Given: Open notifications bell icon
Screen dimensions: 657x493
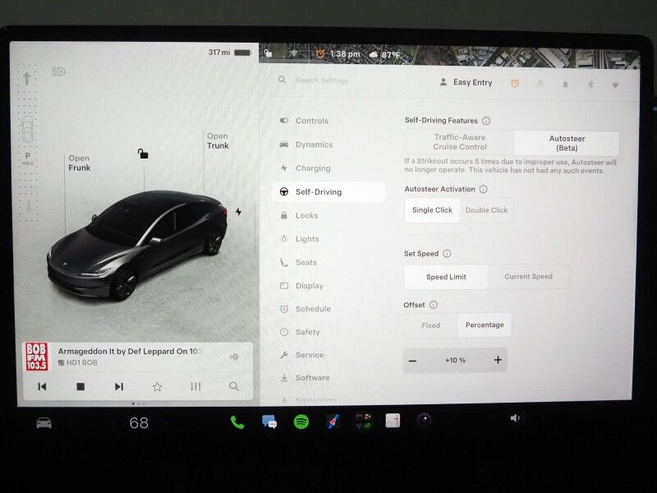Looking at the screenshot, I should pyautogui.click(x=565, y=85).
